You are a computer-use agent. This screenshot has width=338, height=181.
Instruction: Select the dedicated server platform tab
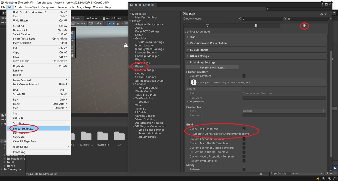[256, 26]
